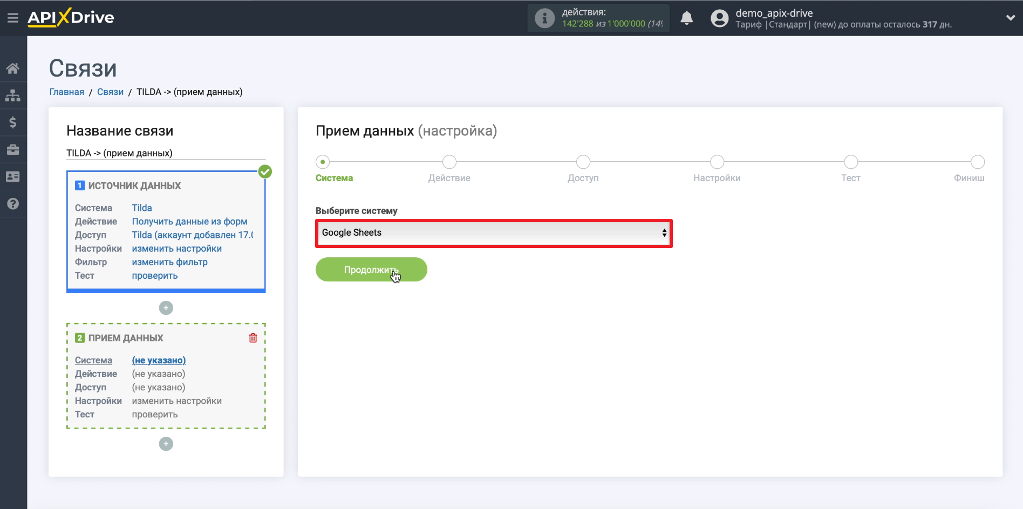Open the connections sitemap icon in the sidebar
Screen dimensions: 1023x509
[13, 95]
